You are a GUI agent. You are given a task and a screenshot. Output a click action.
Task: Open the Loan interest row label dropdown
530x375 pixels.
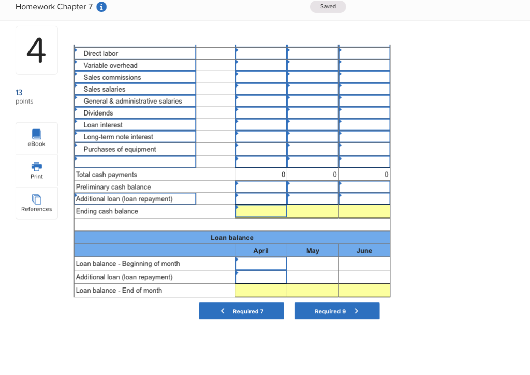(135, 125)
